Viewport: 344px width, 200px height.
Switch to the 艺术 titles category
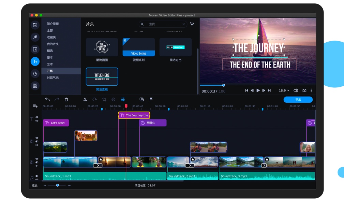tap(50, 64)
